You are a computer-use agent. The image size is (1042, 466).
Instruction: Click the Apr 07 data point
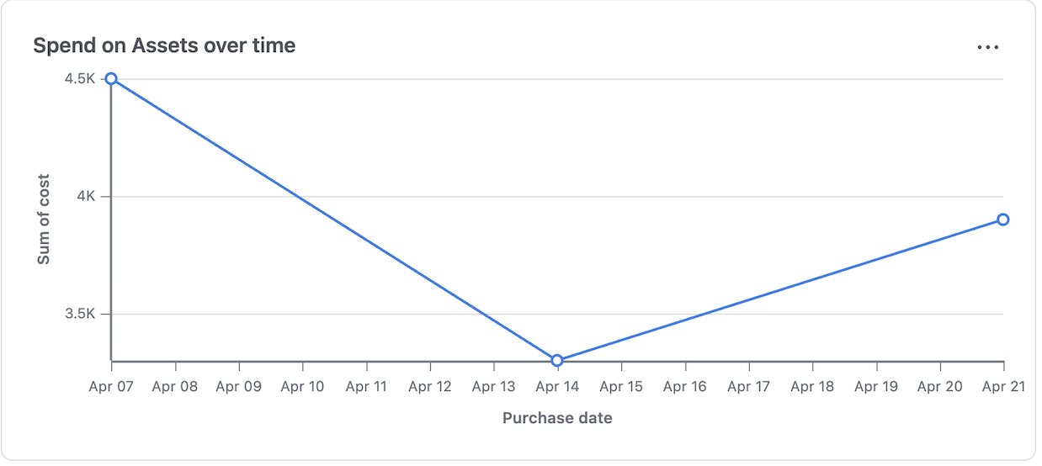click(x=111, y=79)
